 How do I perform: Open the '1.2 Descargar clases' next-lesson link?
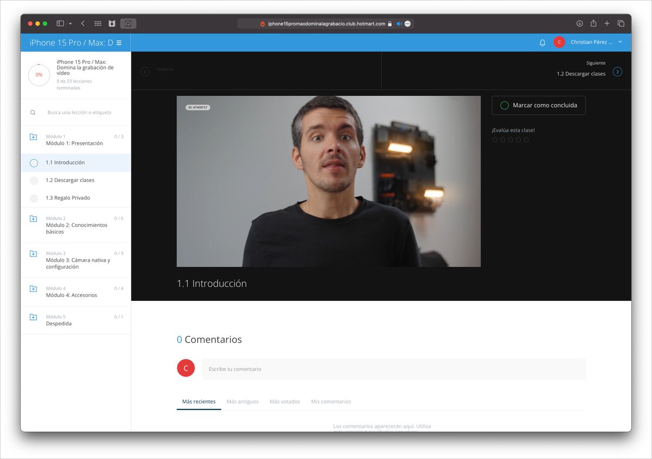(x=581, y=74)
